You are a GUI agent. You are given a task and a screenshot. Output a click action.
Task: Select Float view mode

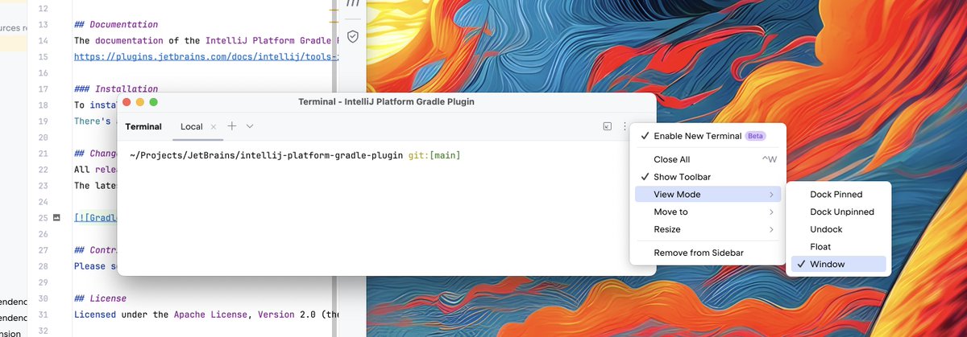[838, 247]
